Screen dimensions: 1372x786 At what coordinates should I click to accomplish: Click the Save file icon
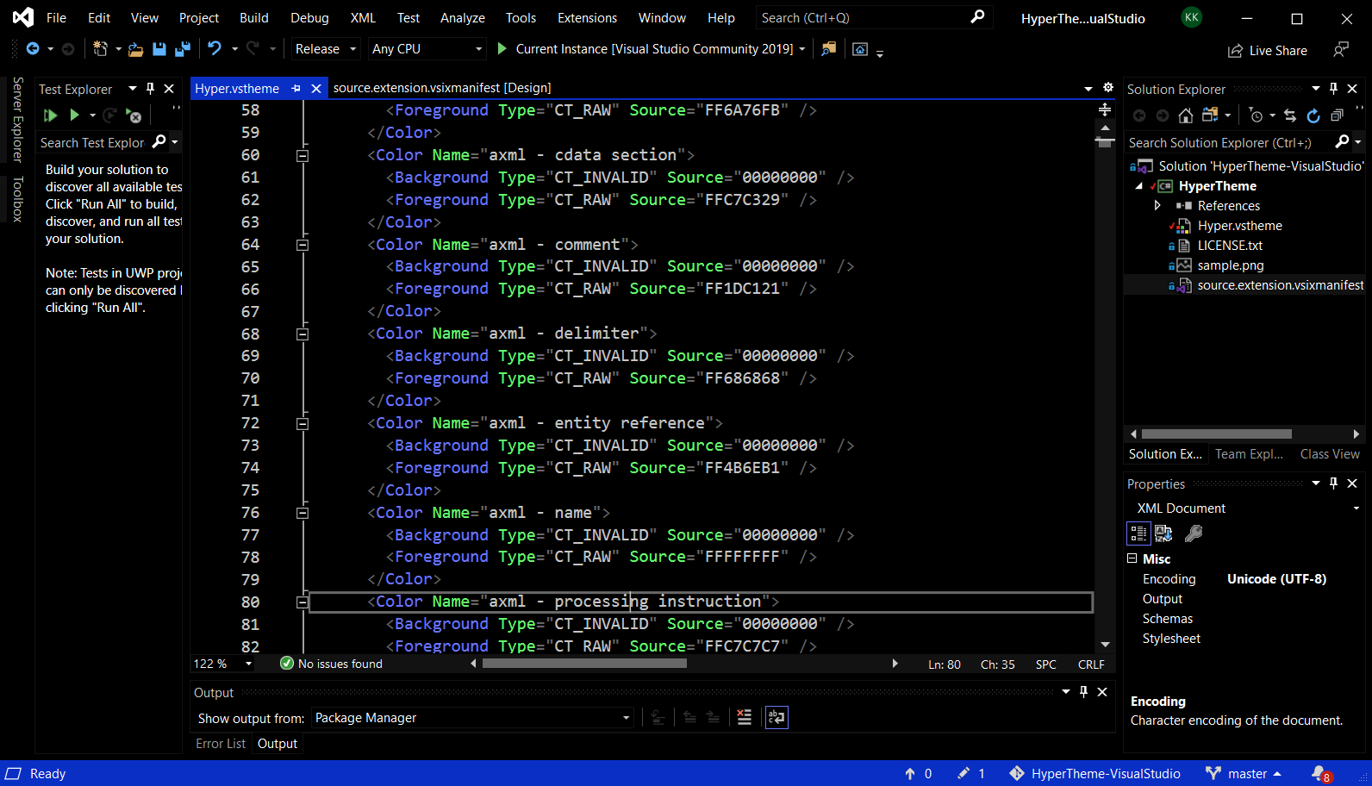159,49
